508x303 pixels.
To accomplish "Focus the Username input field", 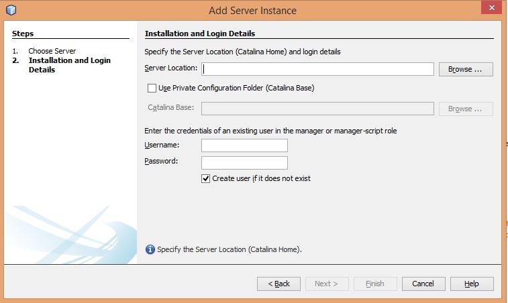I will [x=244, y=145].
